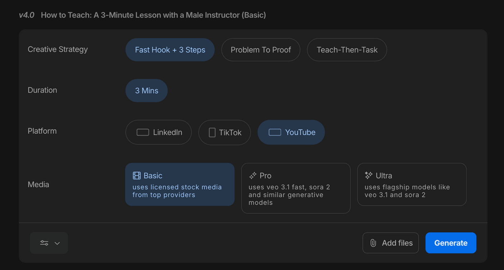
Task: Select the Problem To Proof strategy
Action: (261, 50)
